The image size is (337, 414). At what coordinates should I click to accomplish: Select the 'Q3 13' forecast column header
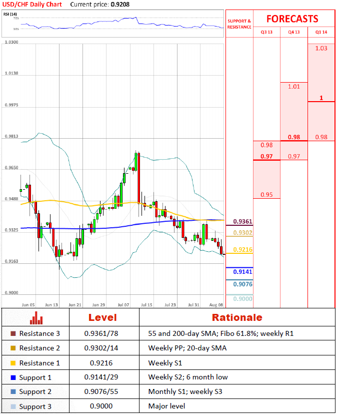tap(266, 32)
